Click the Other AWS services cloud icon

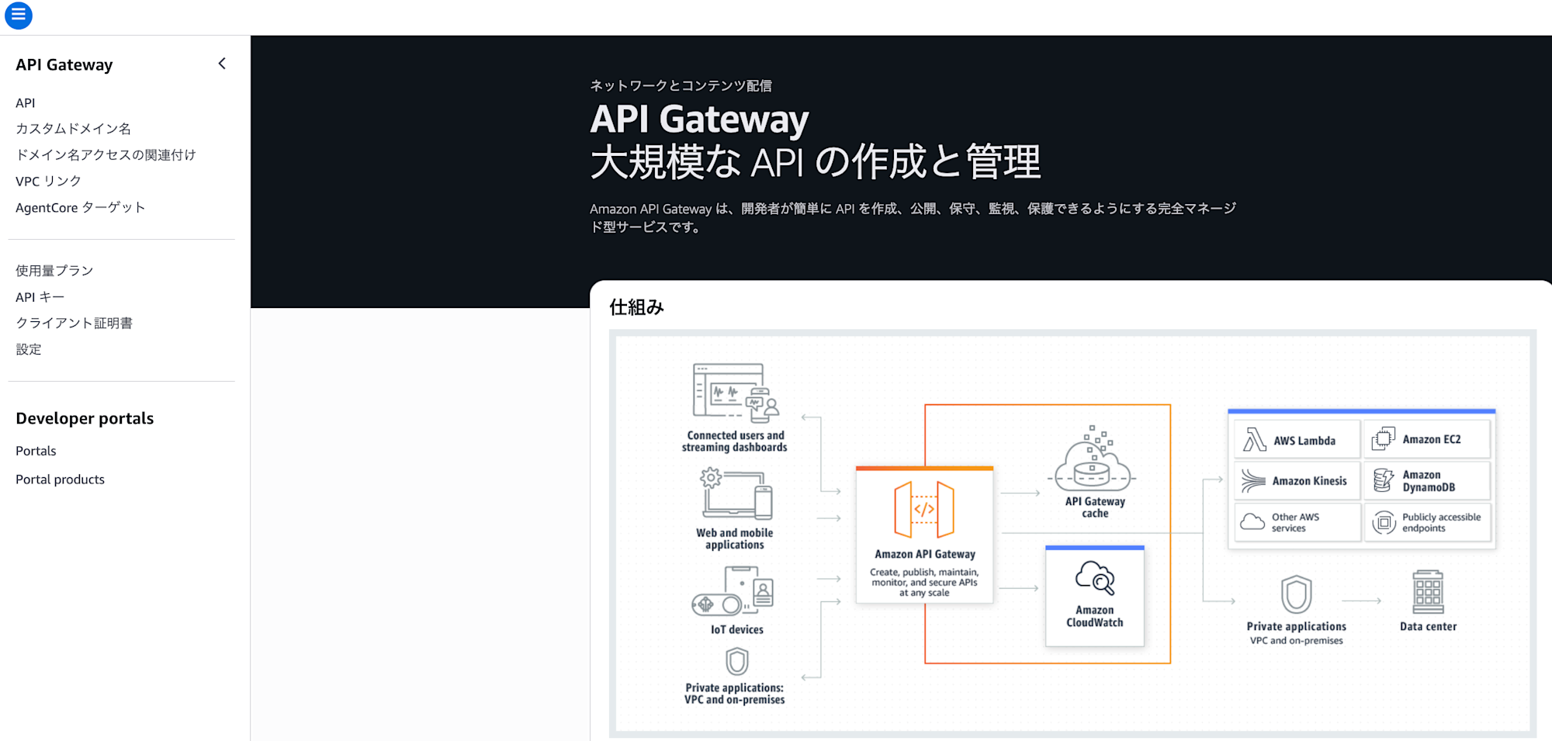tap(1252, 521)
